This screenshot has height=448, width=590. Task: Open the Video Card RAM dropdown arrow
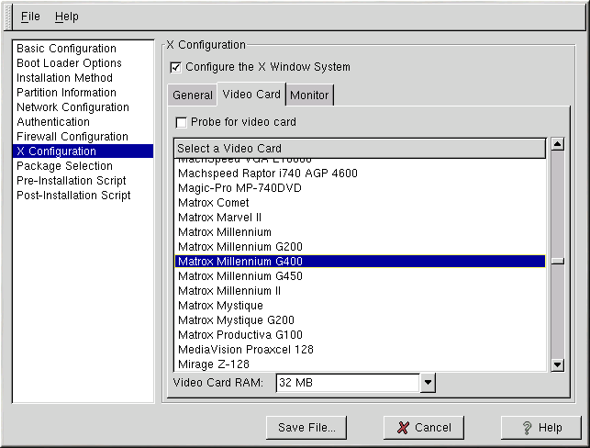[x=427, y=382]
